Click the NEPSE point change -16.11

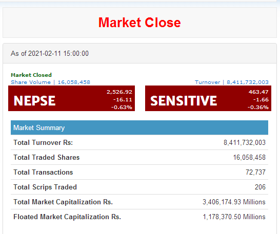pyautogui.click(x=123, y=99)
